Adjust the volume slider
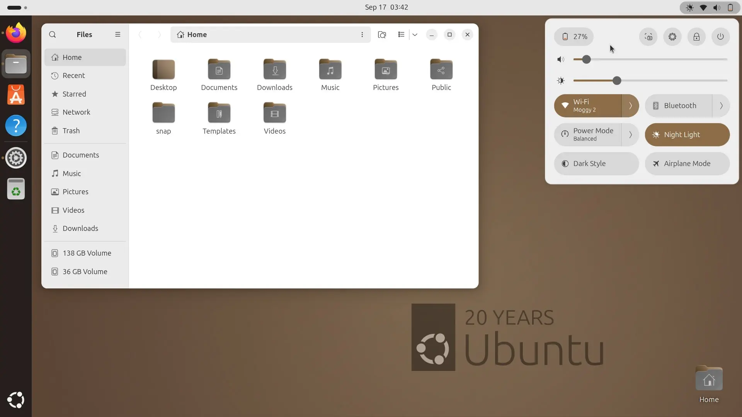This screenshot has height=417, width=742. point(650,59)
